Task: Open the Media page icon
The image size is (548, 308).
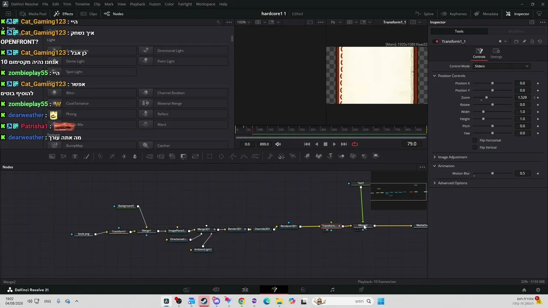Action: pyautogui.click(x=186, y=290)
